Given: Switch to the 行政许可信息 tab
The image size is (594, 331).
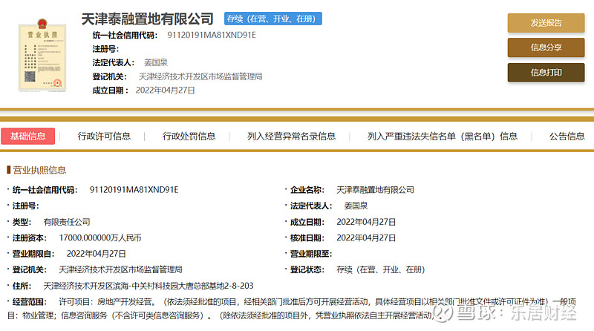Looking at the screenshot, I should [104, 137].
